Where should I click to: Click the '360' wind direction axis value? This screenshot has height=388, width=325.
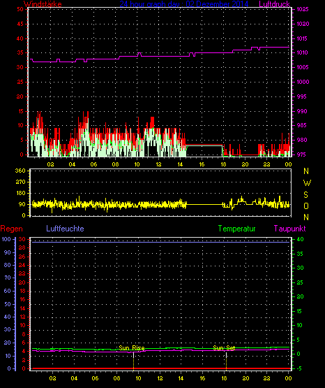[x=20, y=171]
